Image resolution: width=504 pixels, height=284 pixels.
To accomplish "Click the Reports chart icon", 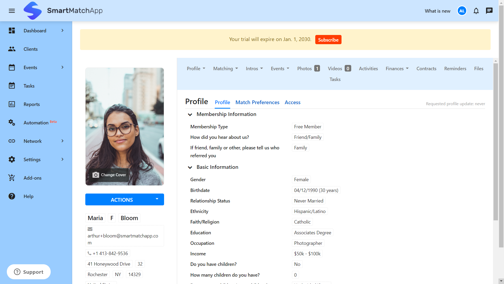I will 12,104.
